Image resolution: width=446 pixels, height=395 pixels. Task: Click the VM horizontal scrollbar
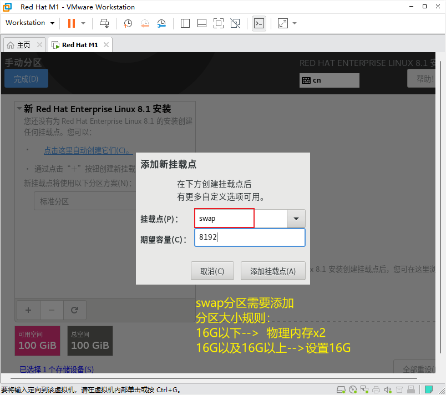214,378
